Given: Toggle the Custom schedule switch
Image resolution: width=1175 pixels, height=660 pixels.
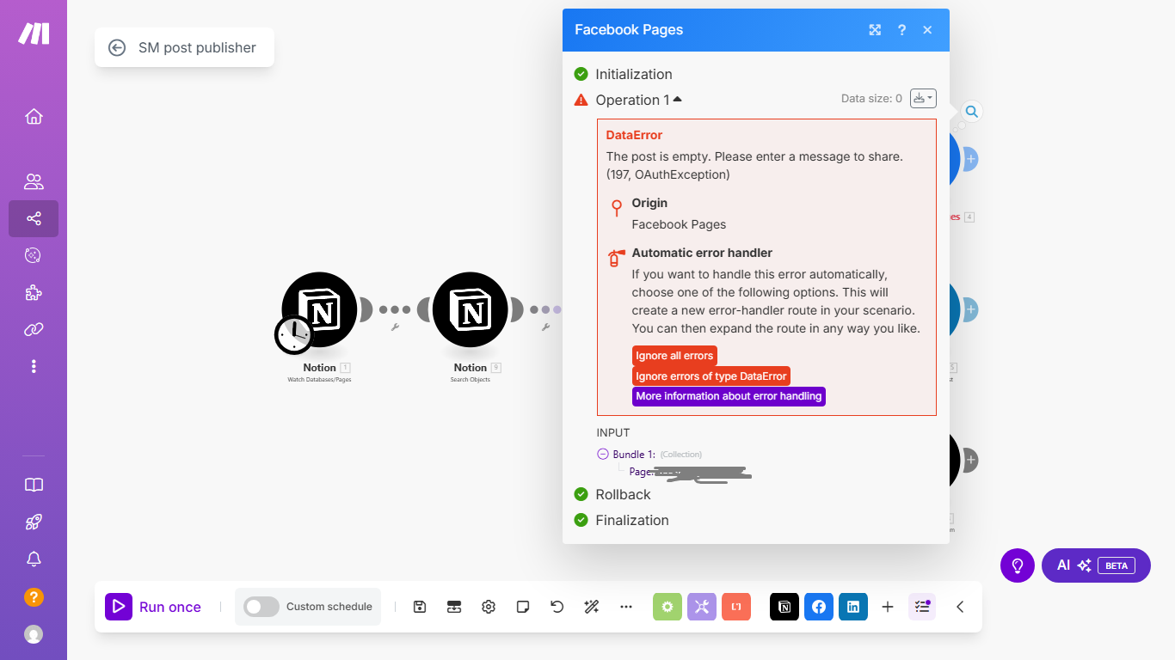Looking at the screenshot, I should [261, 607].
